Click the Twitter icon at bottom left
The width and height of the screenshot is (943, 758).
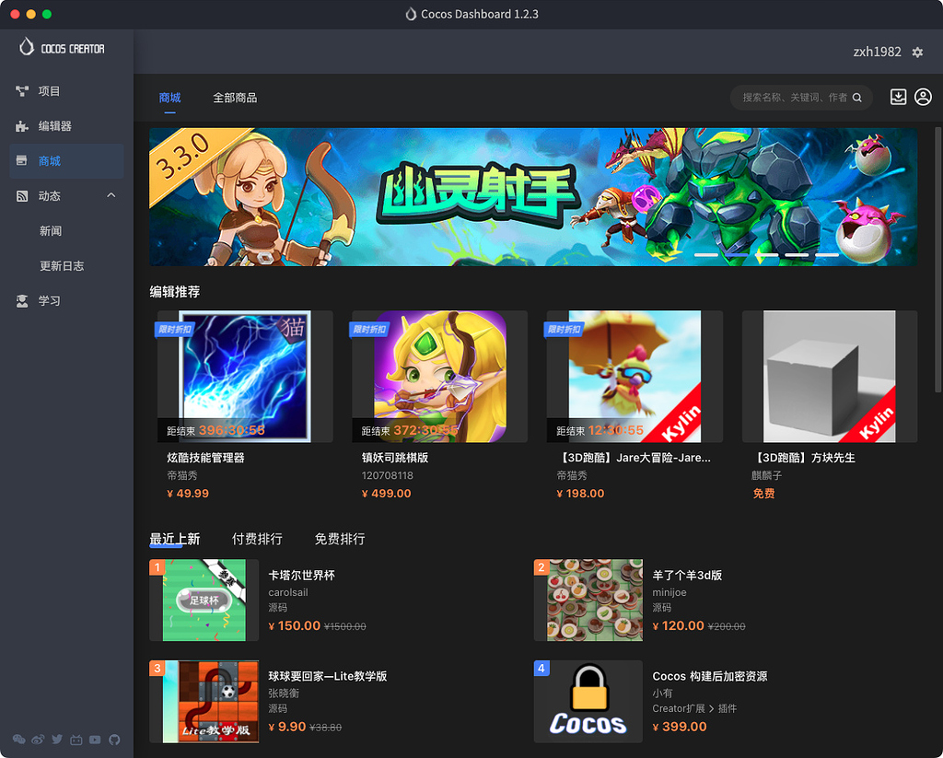click(56, 739)
